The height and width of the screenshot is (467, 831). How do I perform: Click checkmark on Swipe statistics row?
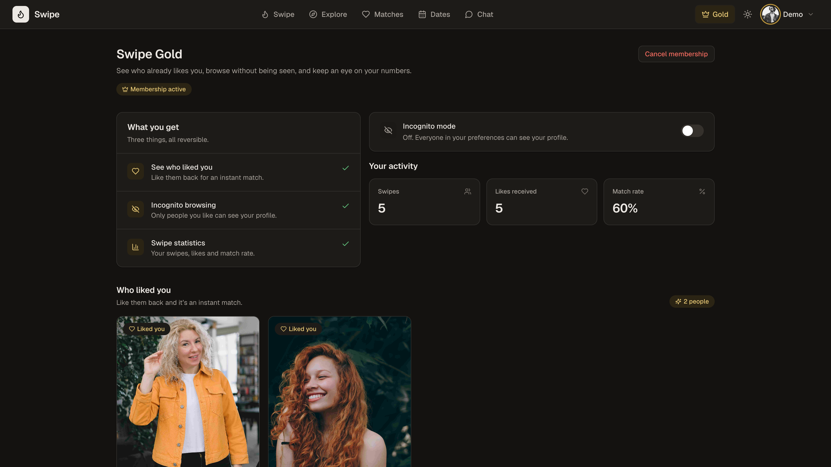coord(345,244)
